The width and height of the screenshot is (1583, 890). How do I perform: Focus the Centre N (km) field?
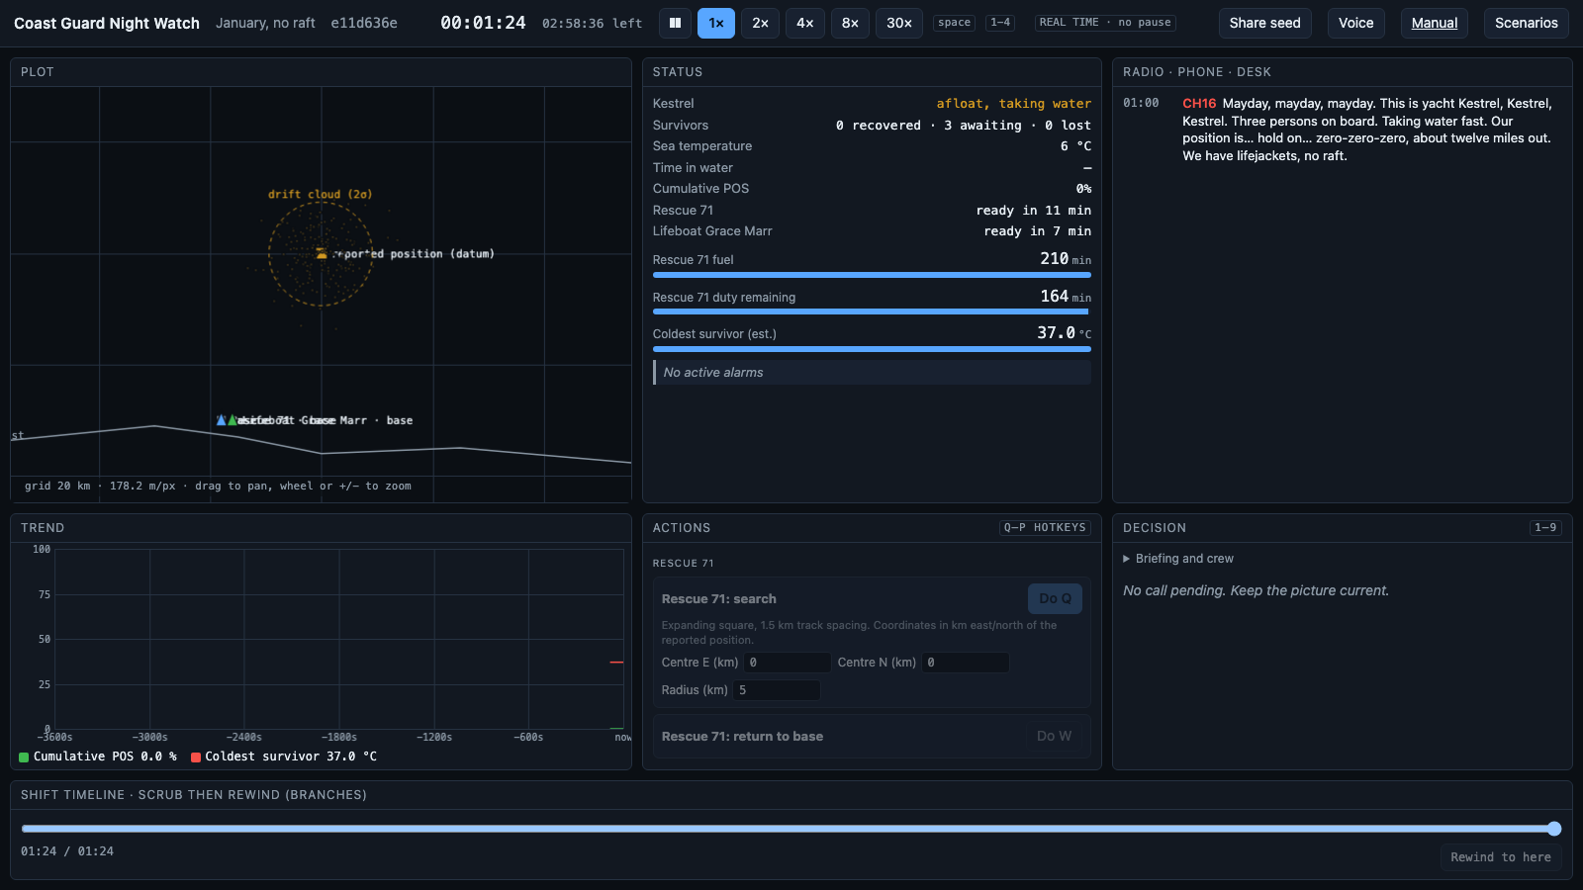[966, 663]
